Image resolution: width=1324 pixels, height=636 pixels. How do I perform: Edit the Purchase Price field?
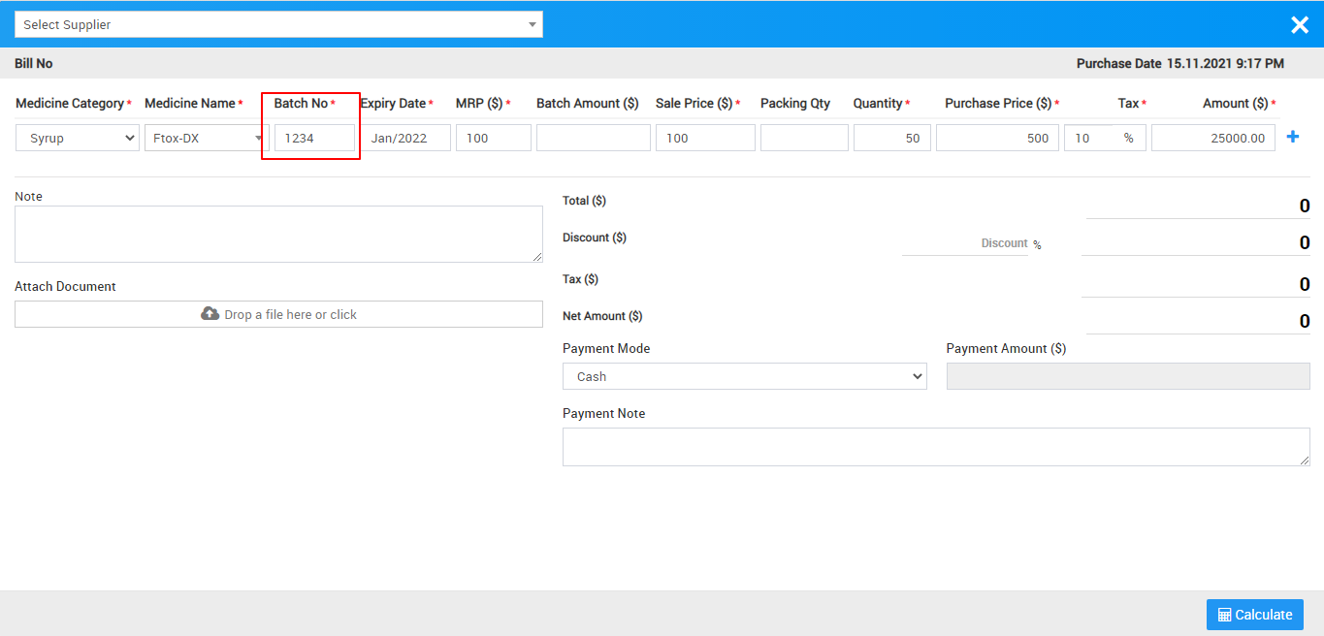996,139
